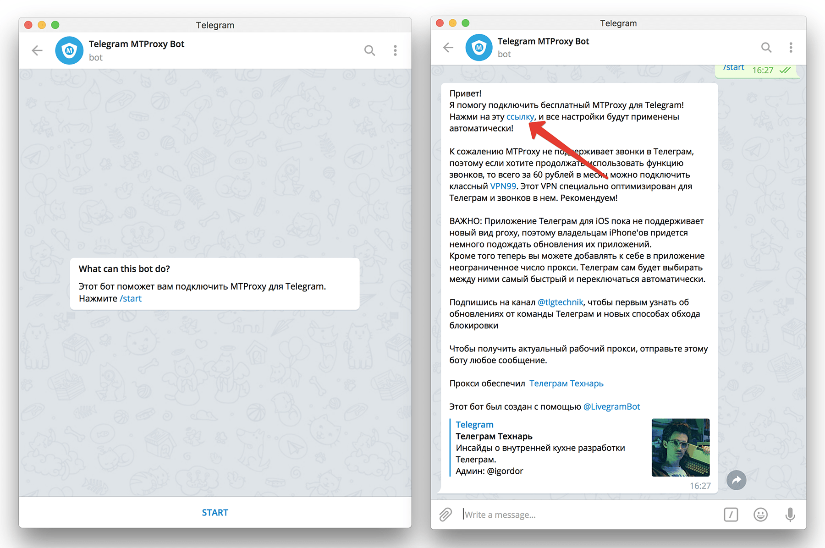Click /start command link in bot description
This screenshot has height=548, width=825.
pos(131,299)
